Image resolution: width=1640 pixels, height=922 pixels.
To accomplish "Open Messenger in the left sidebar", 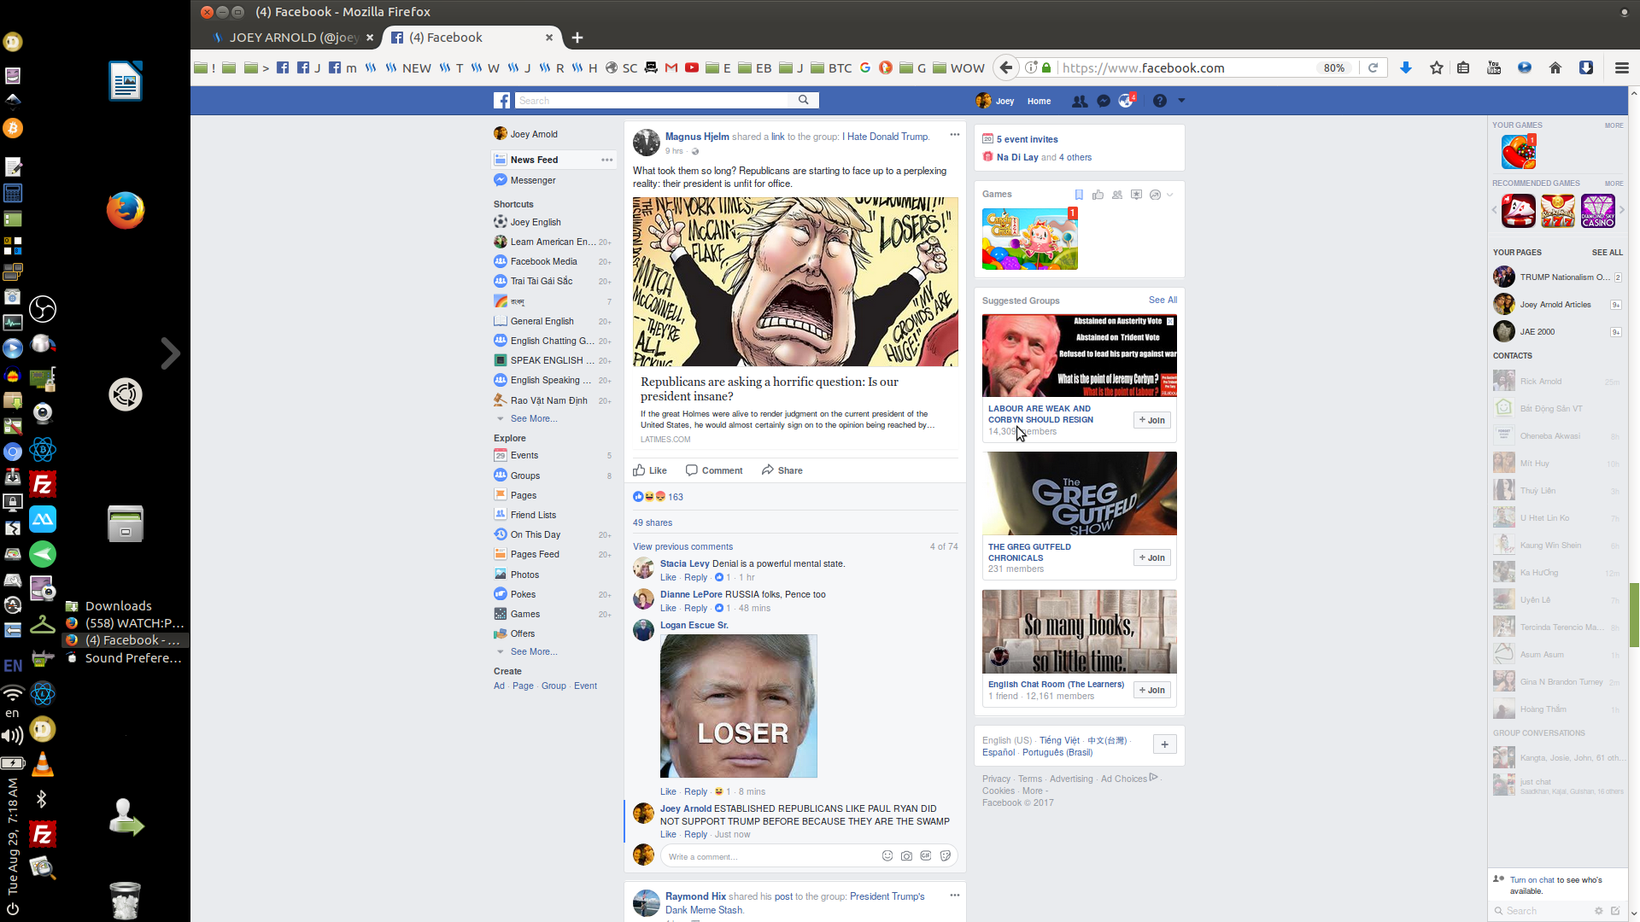I will (532, 180).
